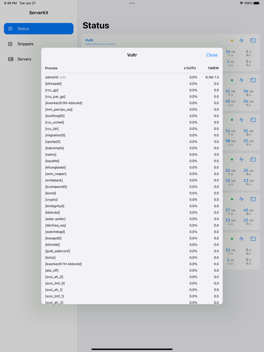This screenshot has height=352, width=264.
Task: Select the [rcu_sched] process row
Action: point(132,122)
